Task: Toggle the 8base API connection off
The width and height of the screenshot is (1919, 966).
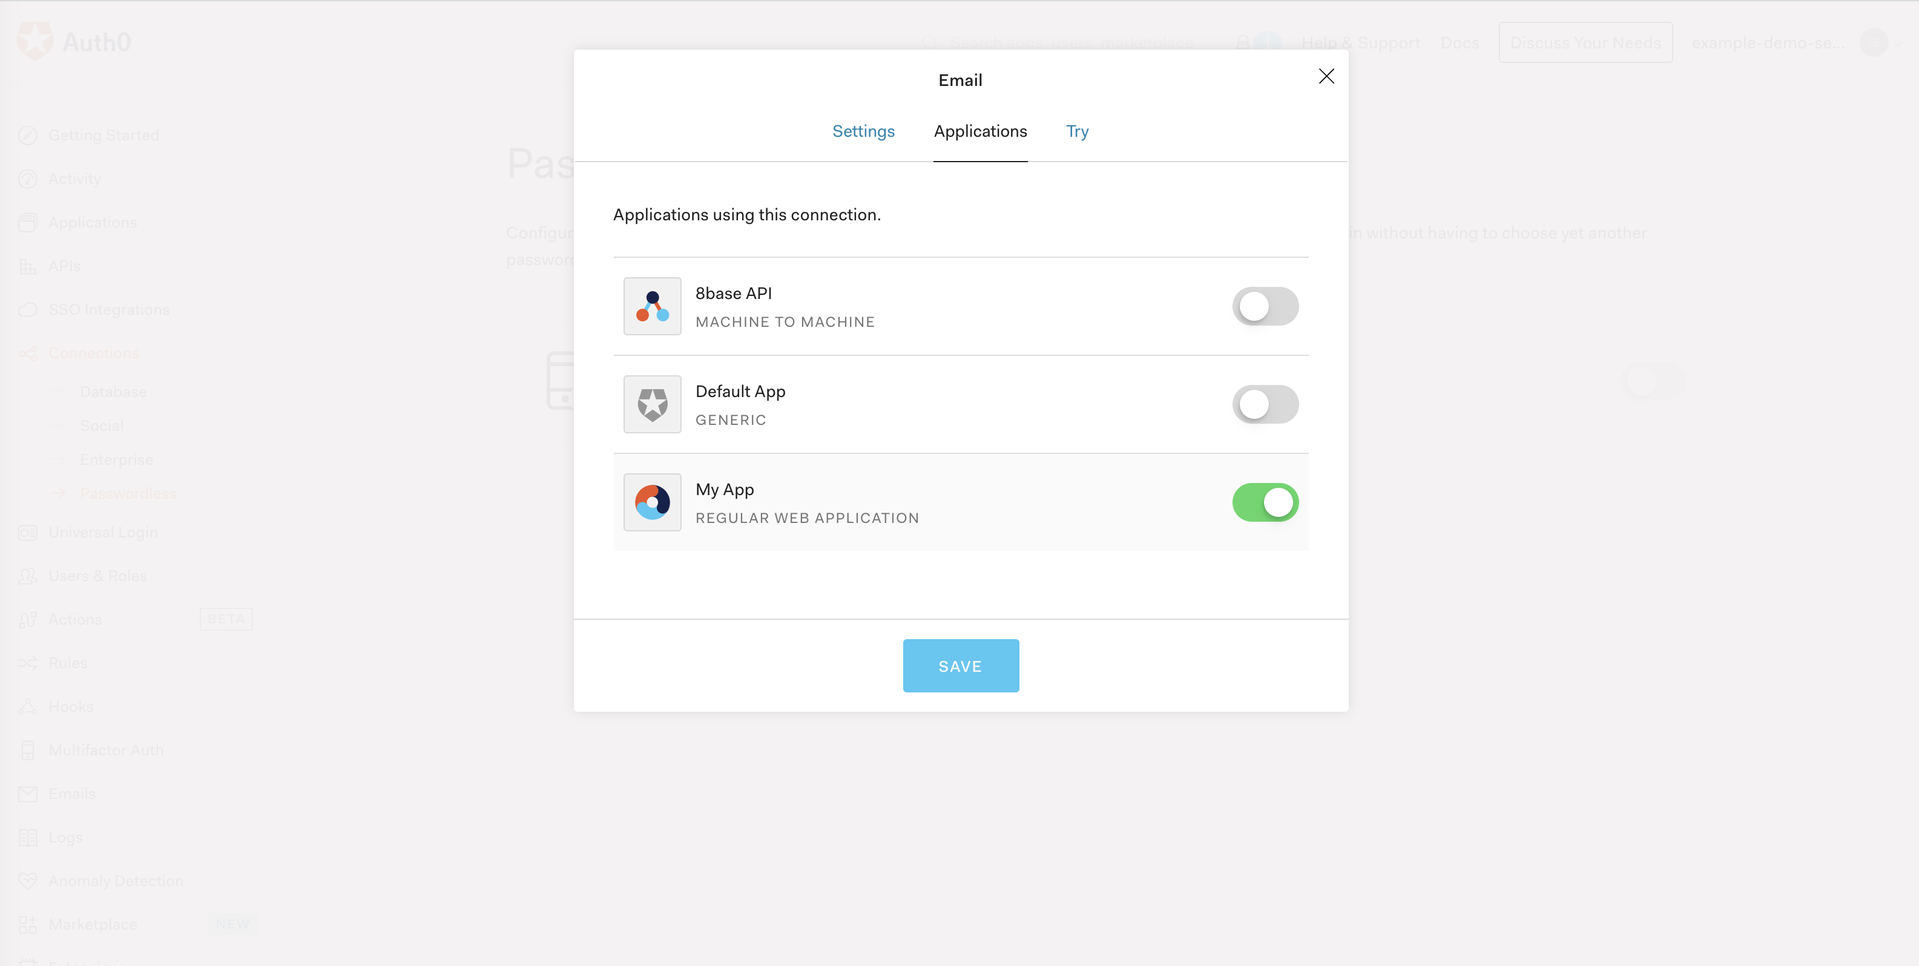Action: pyautogui.click(x=1266, y=306)
